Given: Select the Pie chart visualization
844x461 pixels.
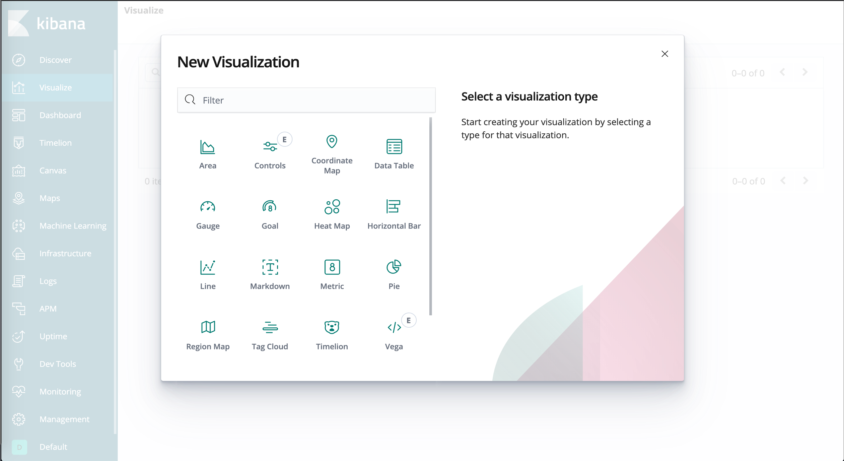Looking at the screenshot, I should [394, 275].
